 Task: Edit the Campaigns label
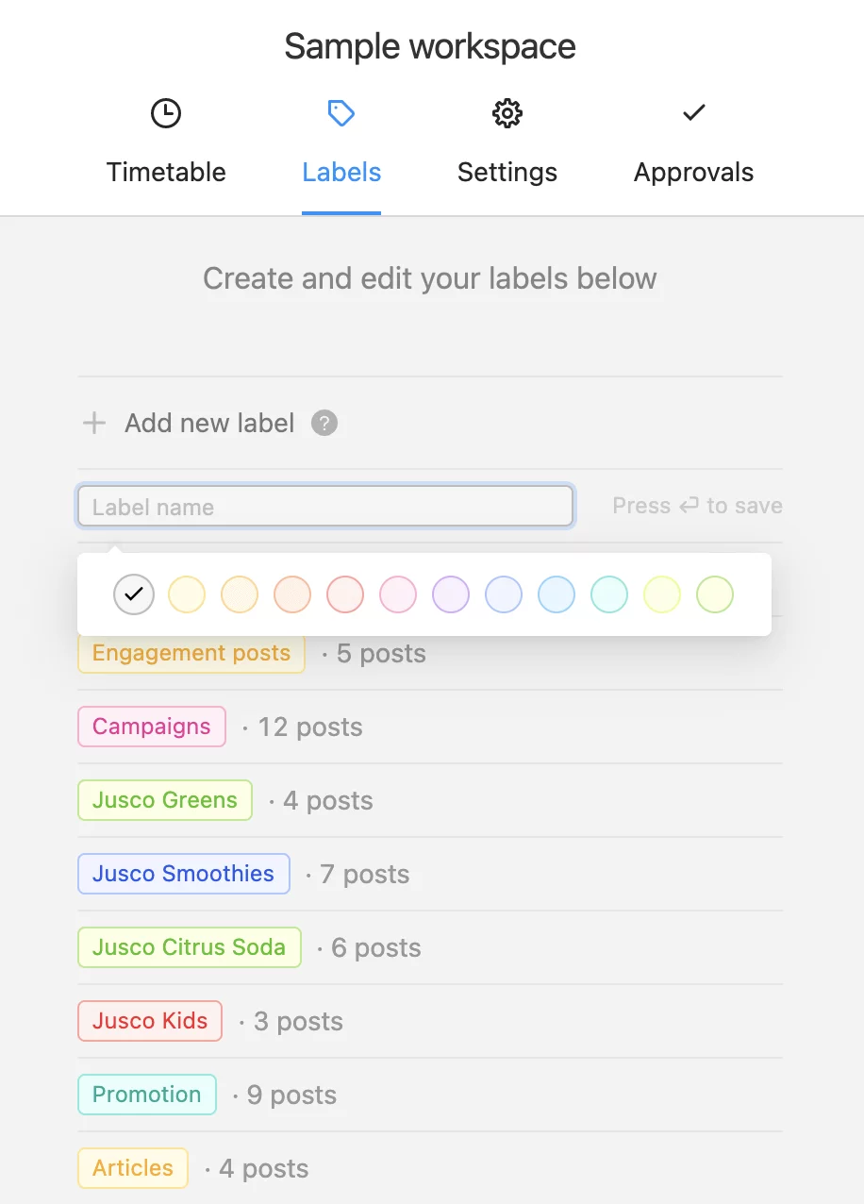(152, 727)
